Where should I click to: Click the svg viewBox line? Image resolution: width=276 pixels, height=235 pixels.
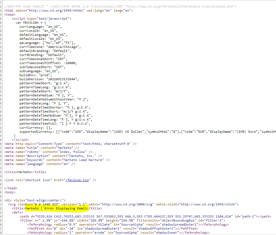click(123, 204)
